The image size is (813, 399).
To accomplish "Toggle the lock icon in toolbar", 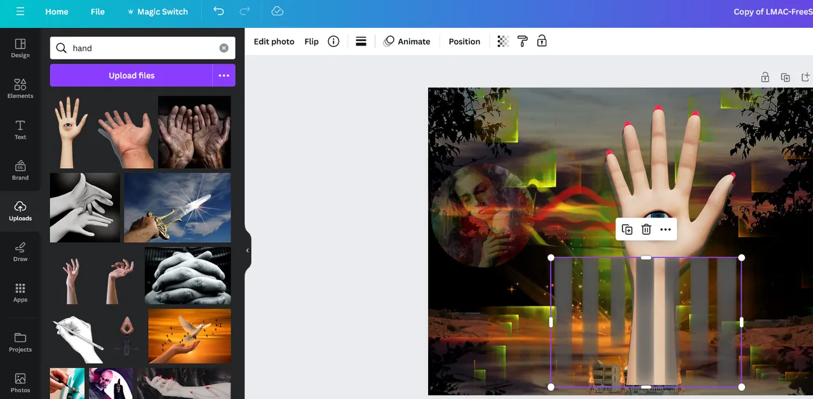I will click(542, 41).
